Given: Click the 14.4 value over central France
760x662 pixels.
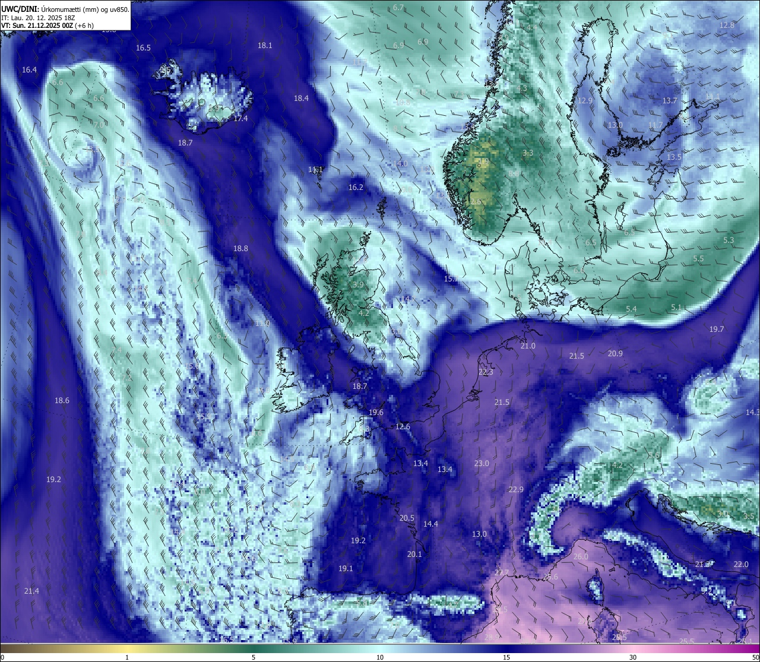Looking at the screenshot, I should tap(430, 524).
